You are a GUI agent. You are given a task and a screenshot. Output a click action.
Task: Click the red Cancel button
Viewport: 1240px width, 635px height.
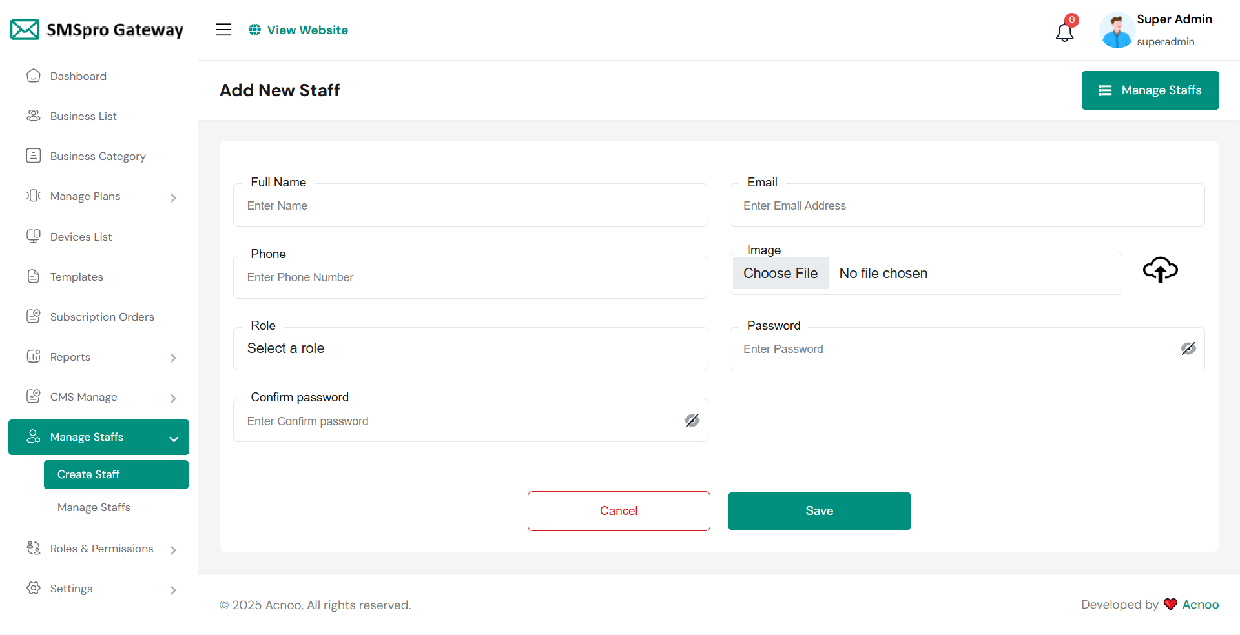pos(619,510)
